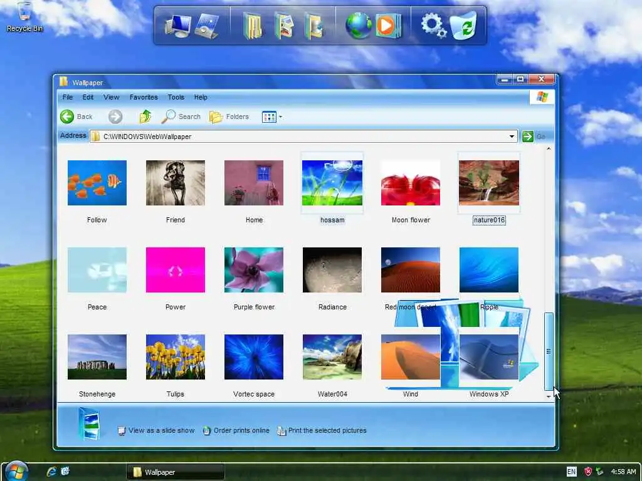Click Order prints online
This screenshot has width=642, height=481.
[236, 431]
